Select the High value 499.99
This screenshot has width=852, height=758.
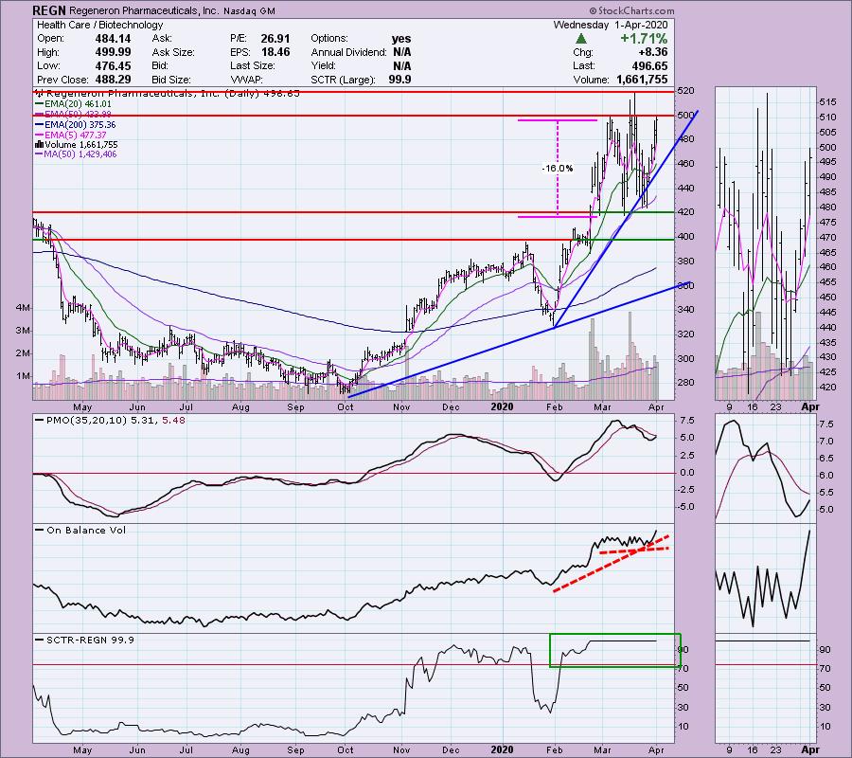coord(113,52)
